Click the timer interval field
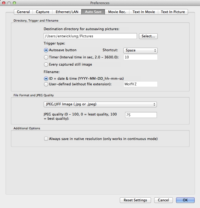200x208 pixels. 140,57
